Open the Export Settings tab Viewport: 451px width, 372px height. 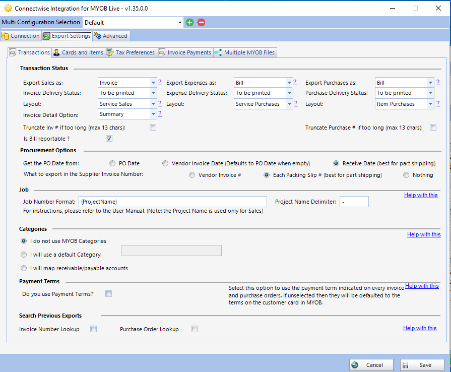pos(67,36)
